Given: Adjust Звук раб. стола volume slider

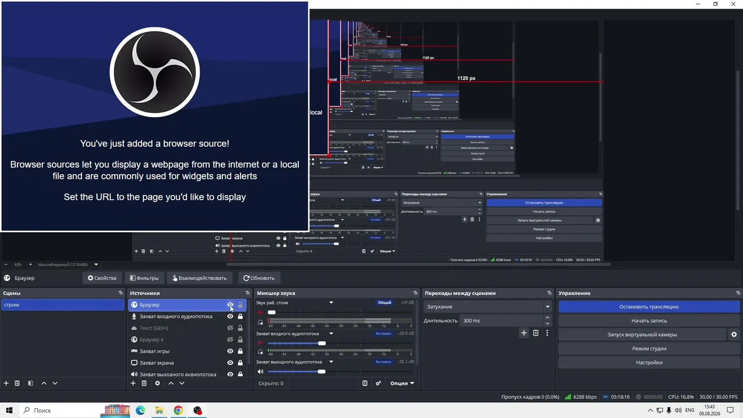Looking at the screenshot, I should click(272, 312).
